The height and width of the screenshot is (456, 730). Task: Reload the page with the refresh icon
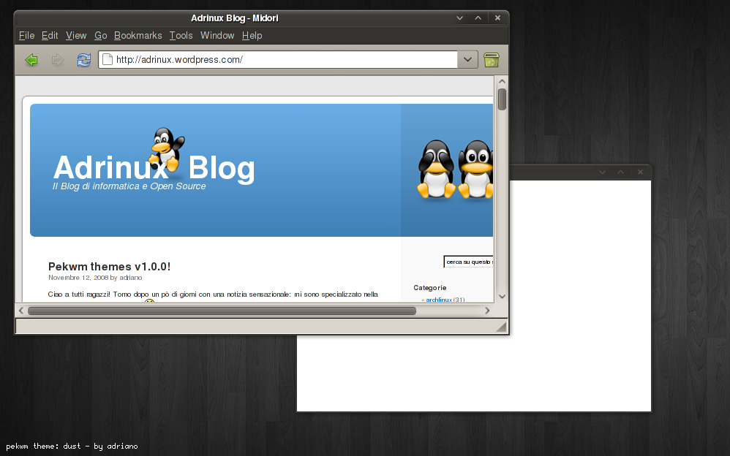point(84,60)
